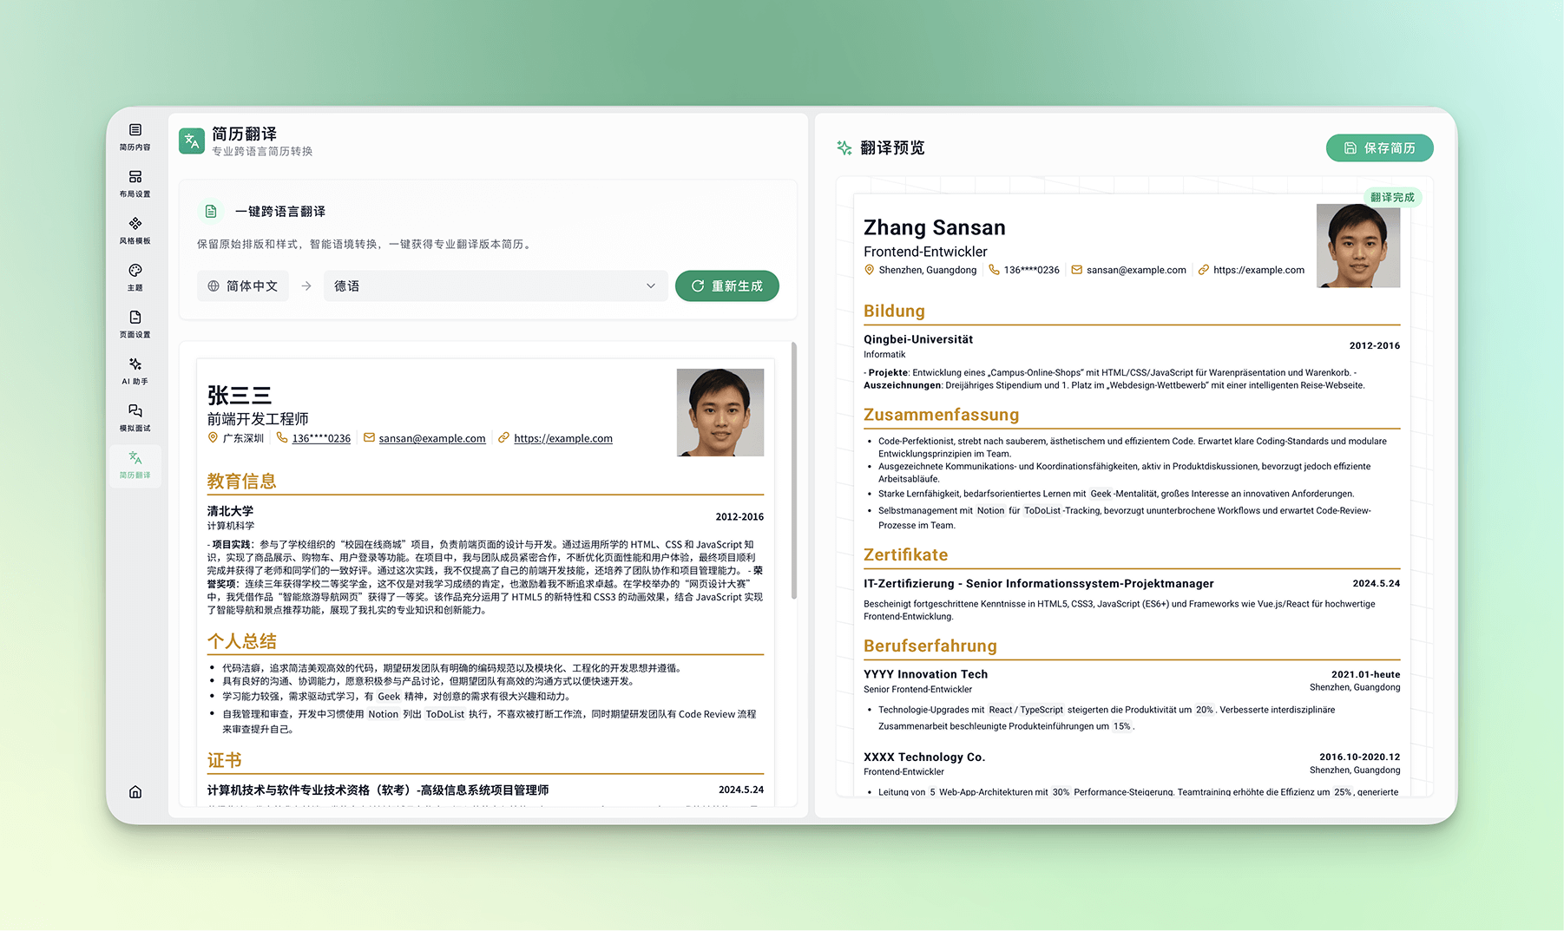Image resolution: width=1564 pixels, height=931 pixels.
Task: Expand the 德语 target language dropdown
Action: tap(495, 286)
